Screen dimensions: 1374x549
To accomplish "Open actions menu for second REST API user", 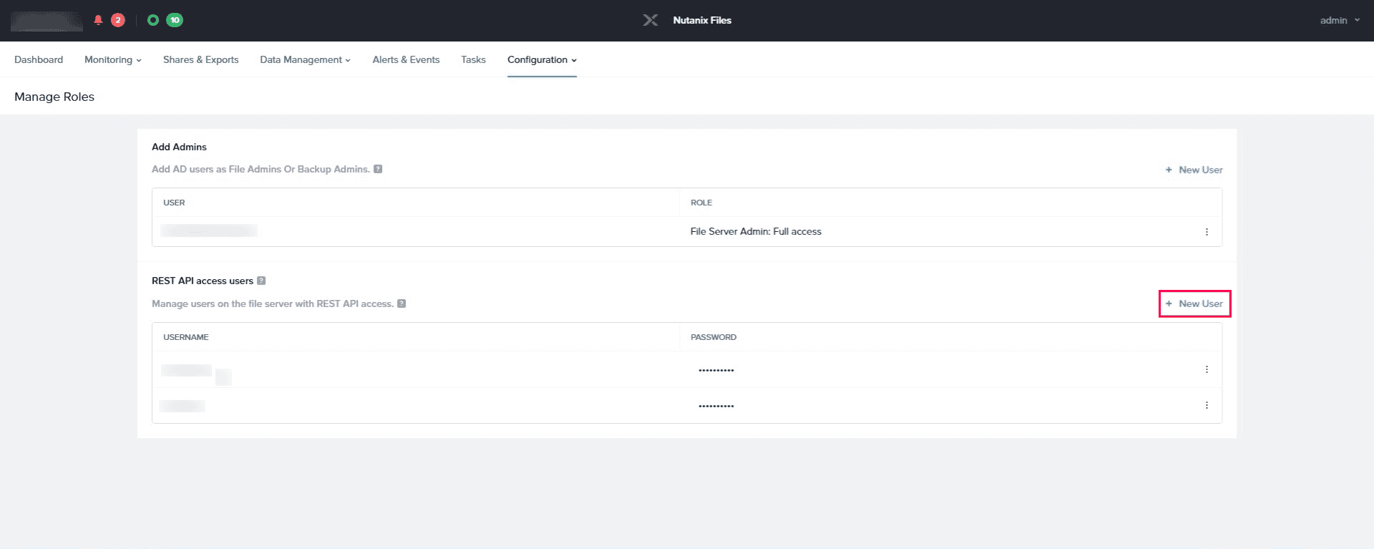I will click(1207, 405).
